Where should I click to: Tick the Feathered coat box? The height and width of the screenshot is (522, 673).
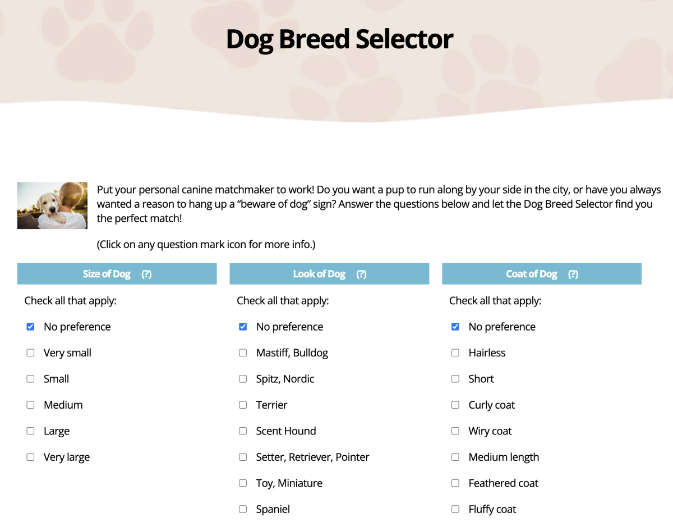pos(455,483)
